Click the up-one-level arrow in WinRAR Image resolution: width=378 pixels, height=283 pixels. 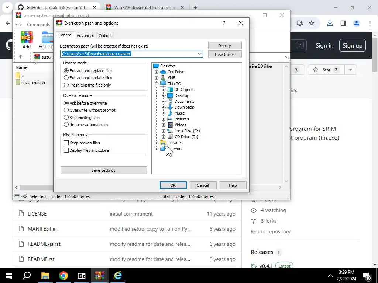tap(21, 57)
